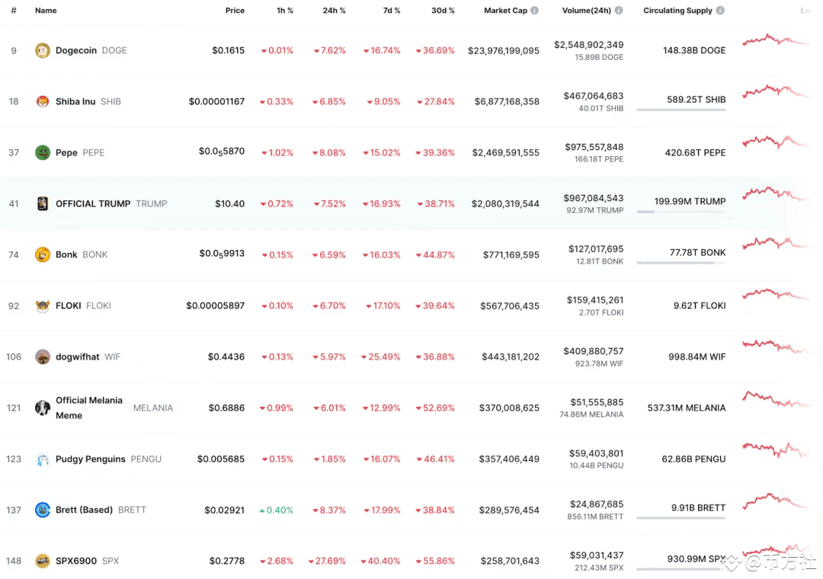Image resolution: width=823 pixels, height=579 pixels.
Task: Click the Shiba Inu coin logo
Action: click(x=43, y=101)
